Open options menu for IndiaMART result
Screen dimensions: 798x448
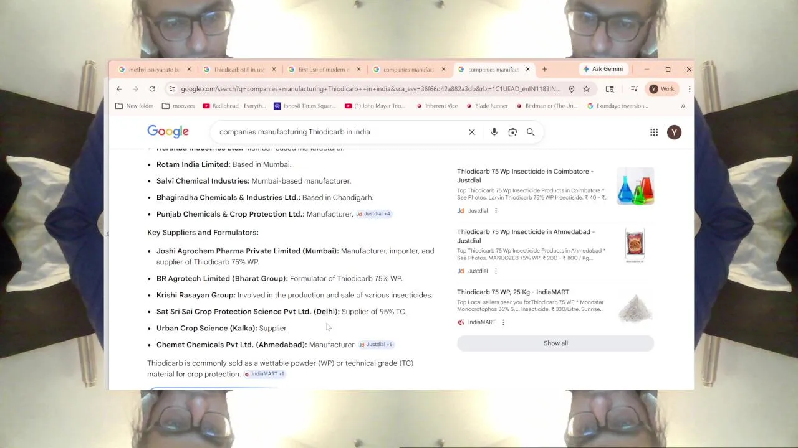(503, 322)
